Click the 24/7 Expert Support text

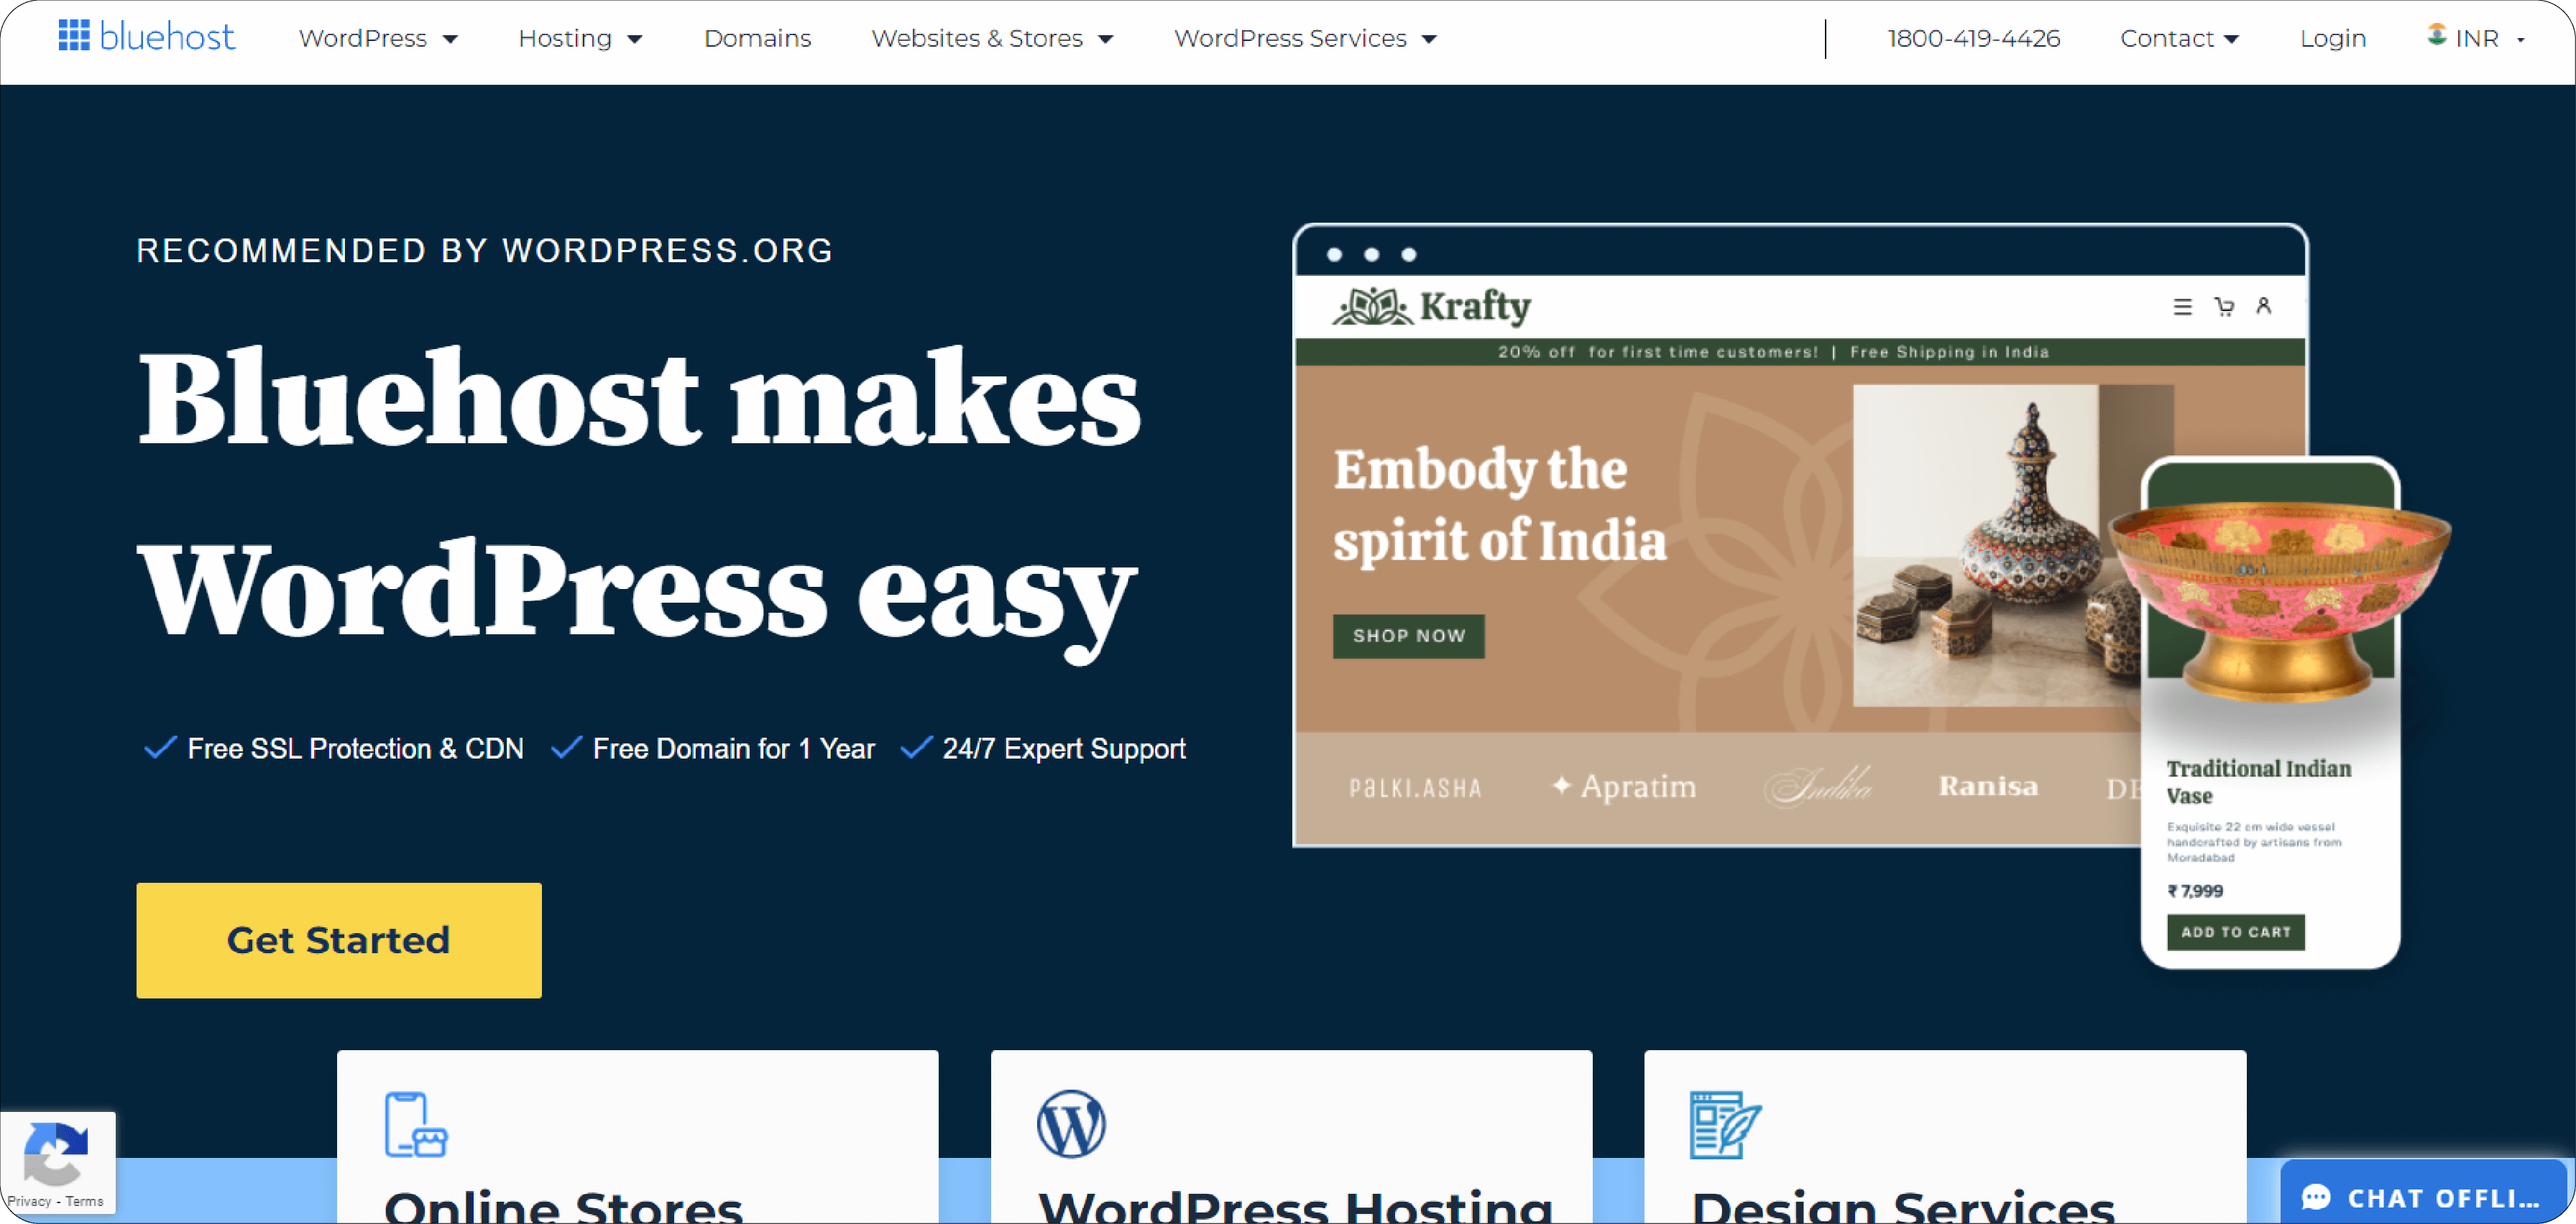pos(1063,748)
